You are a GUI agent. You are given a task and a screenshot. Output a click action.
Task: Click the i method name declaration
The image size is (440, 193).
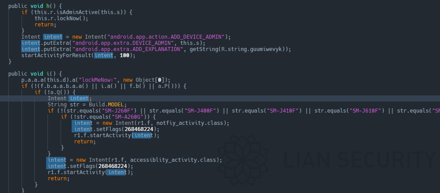pyautogui.click(x=48, y=74)
